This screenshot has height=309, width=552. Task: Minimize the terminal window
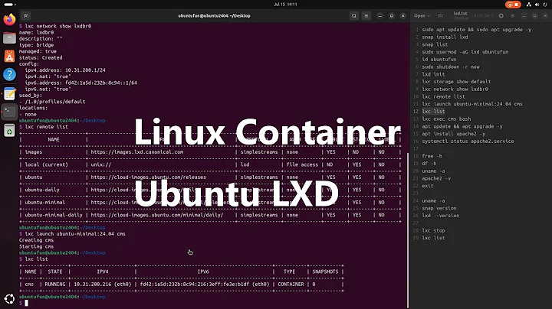(x=379, y=16)
